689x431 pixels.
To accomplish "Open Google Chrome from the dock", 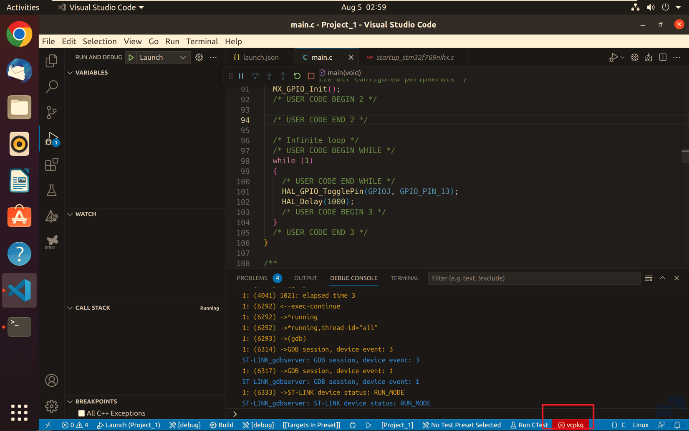I will (19, 34).
